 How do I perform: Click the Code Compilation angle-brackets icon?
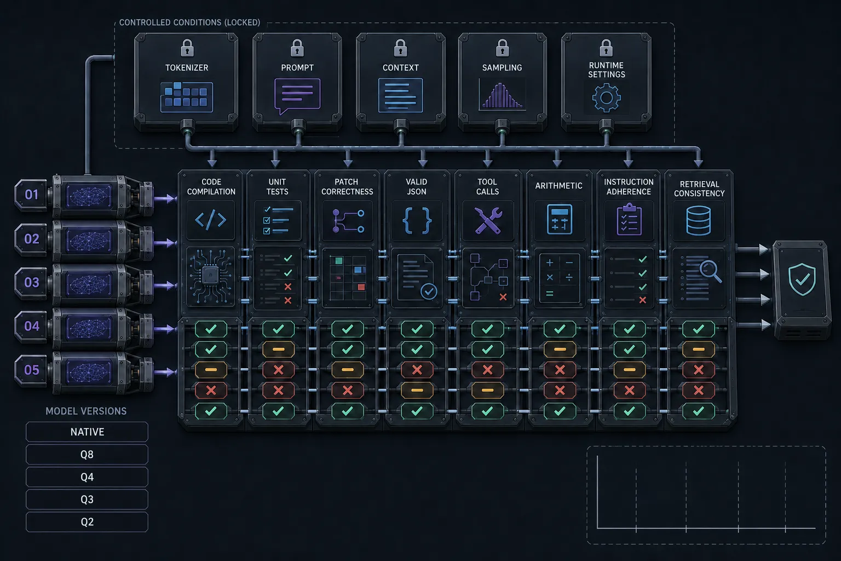[211, 220]
